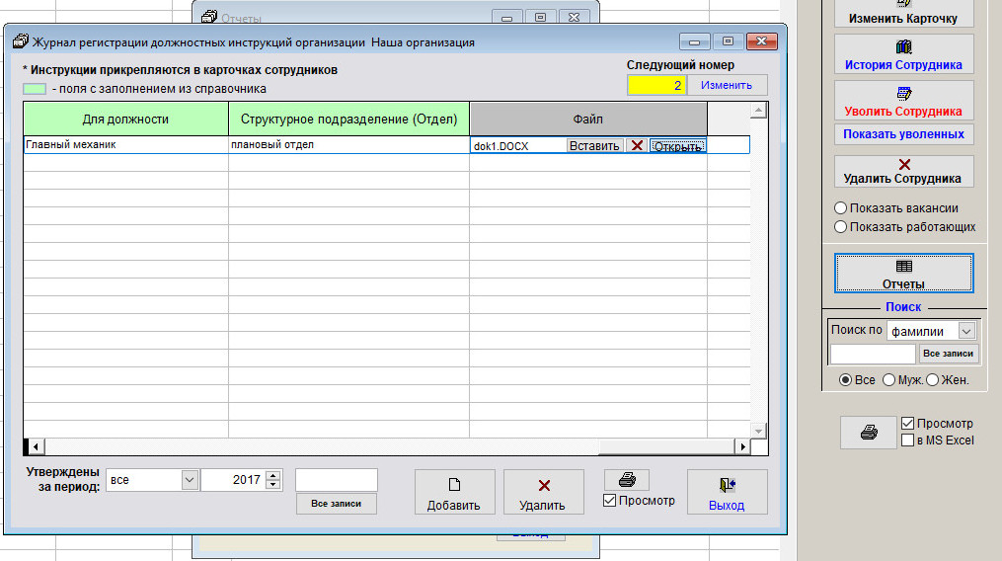Decrease the year 2017 with the down arrow
This screenshot has height=561, width=1002.
click(x=273, y=484)
